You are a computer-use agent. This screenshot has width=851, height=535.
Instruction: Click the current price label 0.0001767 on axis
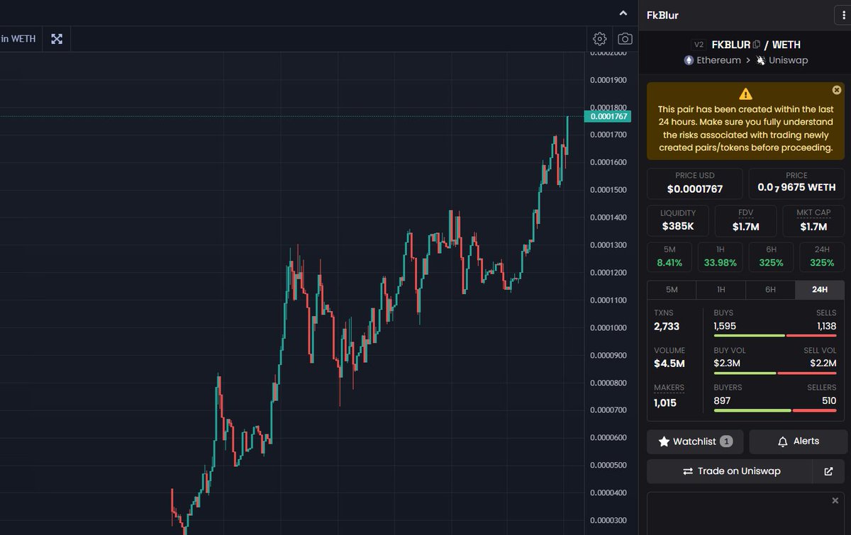(x=607, y=116)
